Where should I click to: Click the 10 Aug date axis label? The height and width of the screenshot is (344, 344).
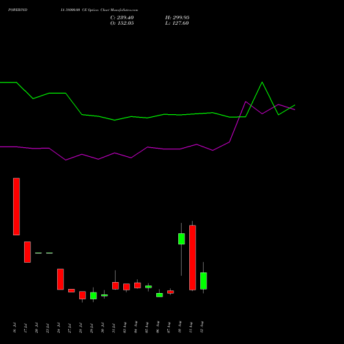click(x=180, y=327)
